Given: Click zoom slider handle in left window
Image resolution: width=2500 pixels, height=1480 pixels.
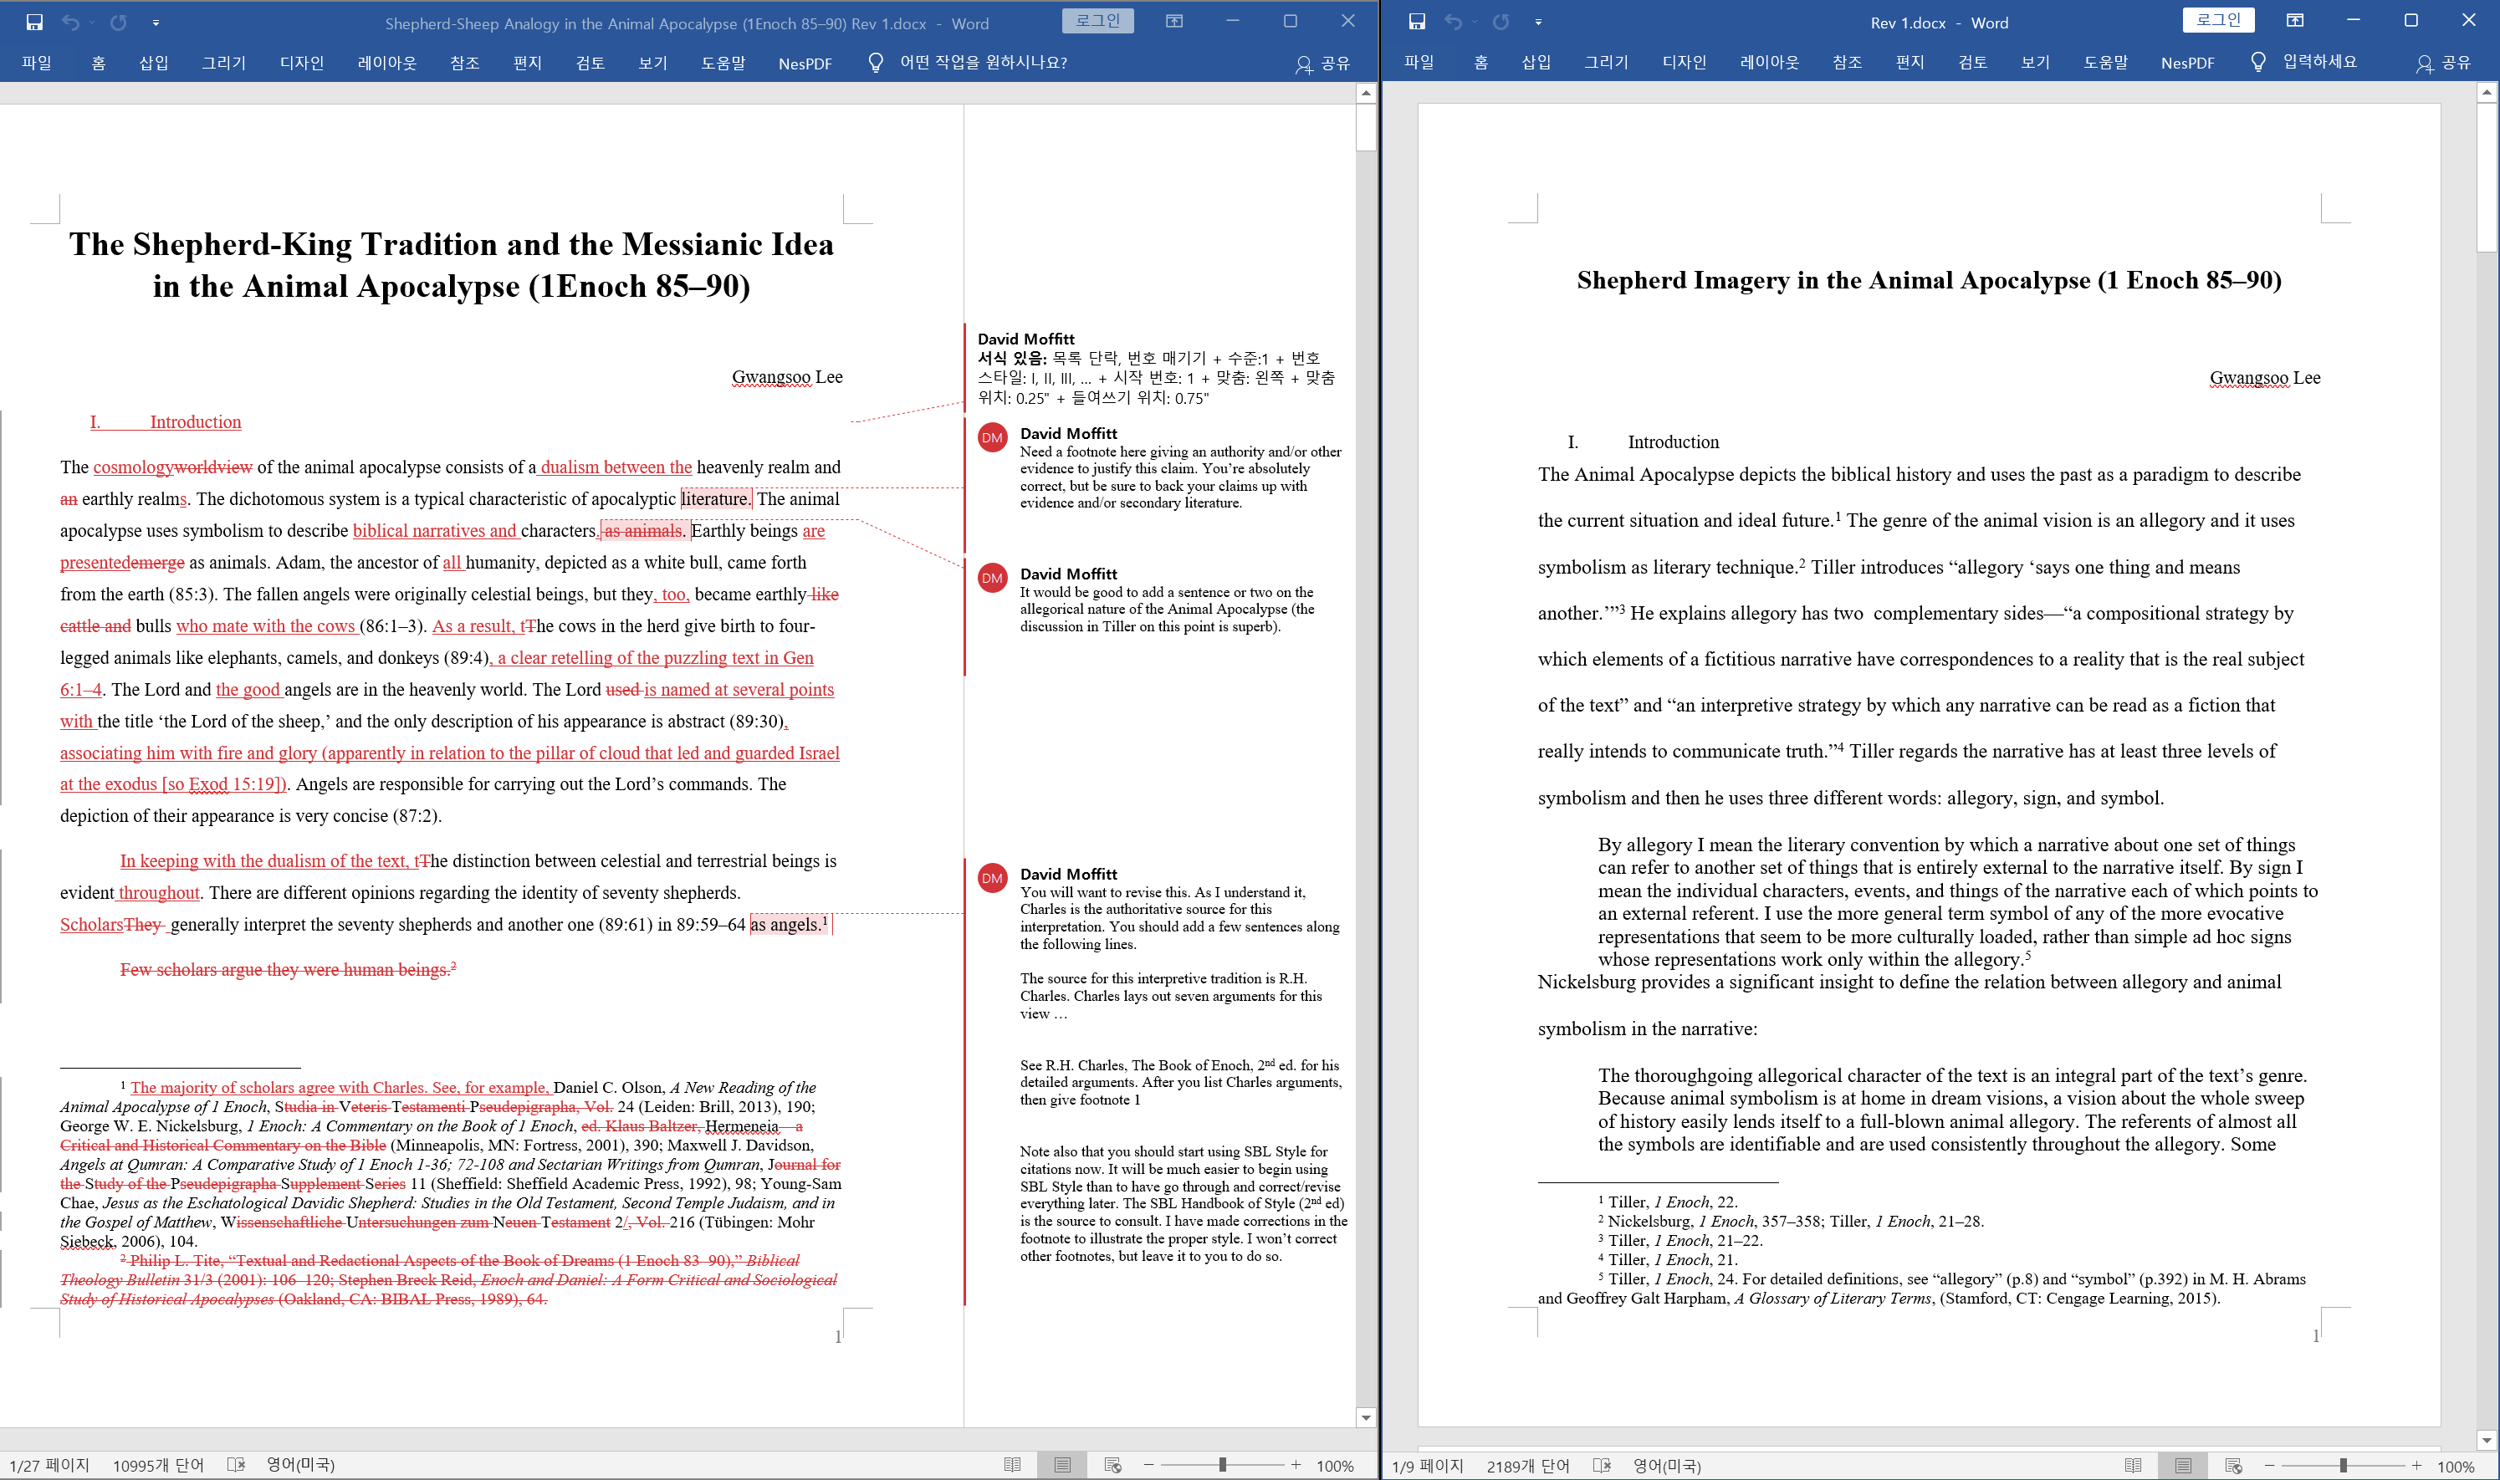Looking at the screenshot, I should [1222, 1465].
